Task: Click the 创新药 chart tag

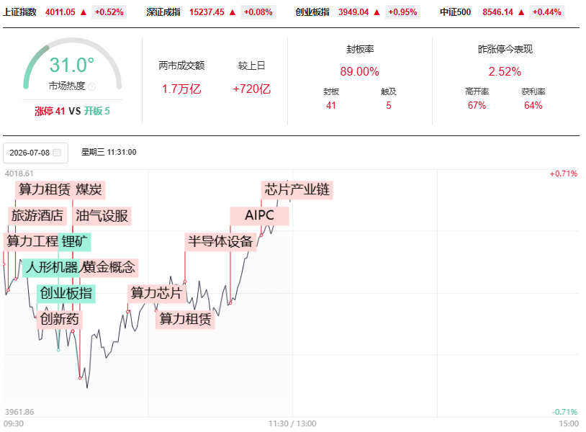Action: (x=59, y=319)
